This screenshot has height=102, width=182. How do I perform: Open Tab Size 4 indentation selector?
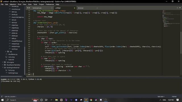161,96
